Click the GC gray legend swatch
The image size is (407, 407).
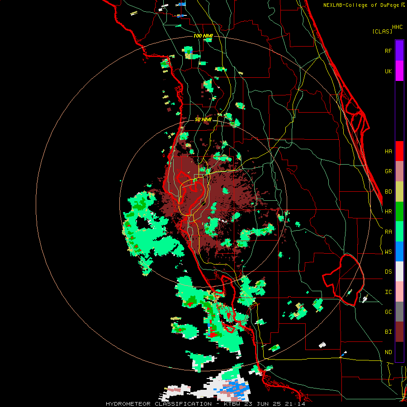[399, 312]
